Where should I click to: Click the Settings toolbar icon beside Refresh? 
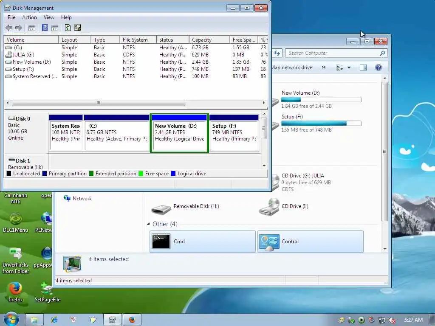tap(78, 28)
